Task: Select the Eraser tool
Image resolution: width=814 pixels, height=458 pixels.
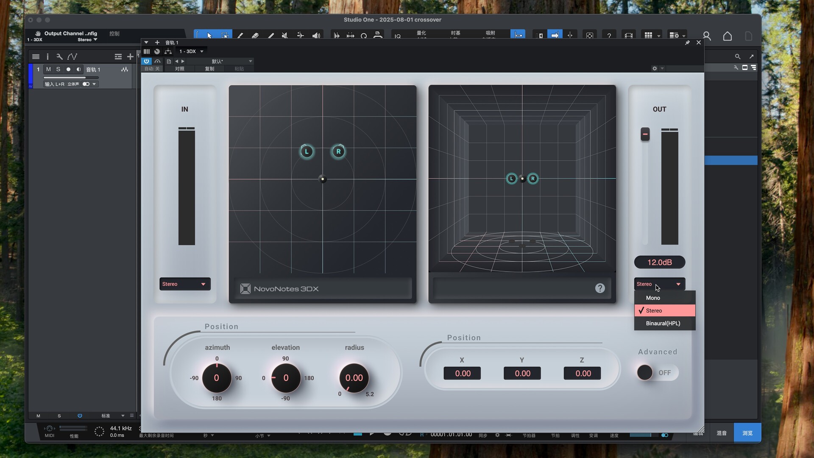Action: pos(255,36)
